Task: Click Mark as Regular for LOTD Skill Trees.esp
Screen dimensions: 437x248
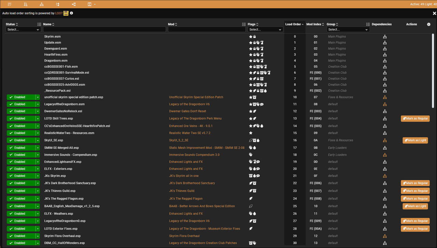Action: point(415,118)
